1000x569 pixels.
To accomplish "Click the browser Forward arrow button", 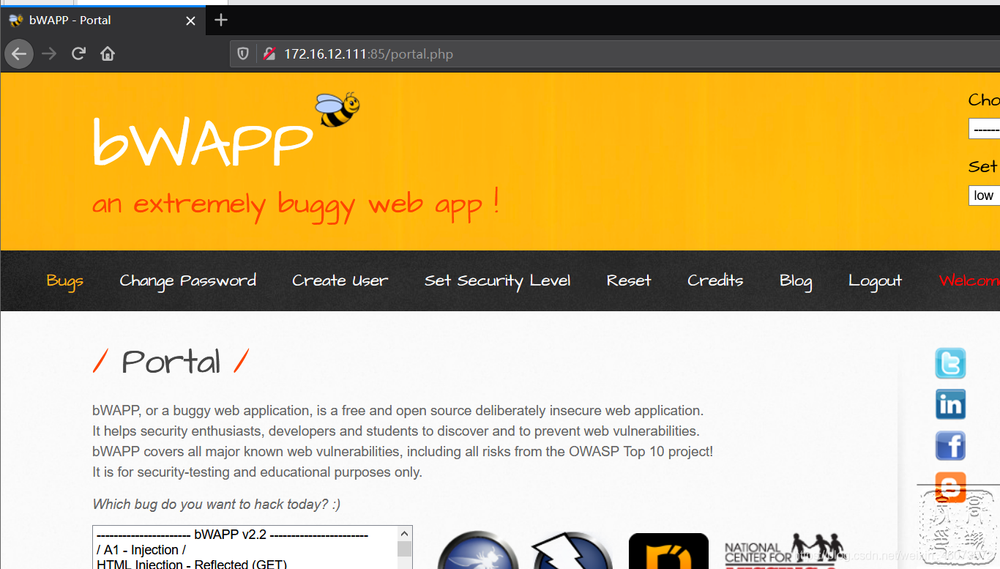I will pyautogui.click(x=49, y=53).
